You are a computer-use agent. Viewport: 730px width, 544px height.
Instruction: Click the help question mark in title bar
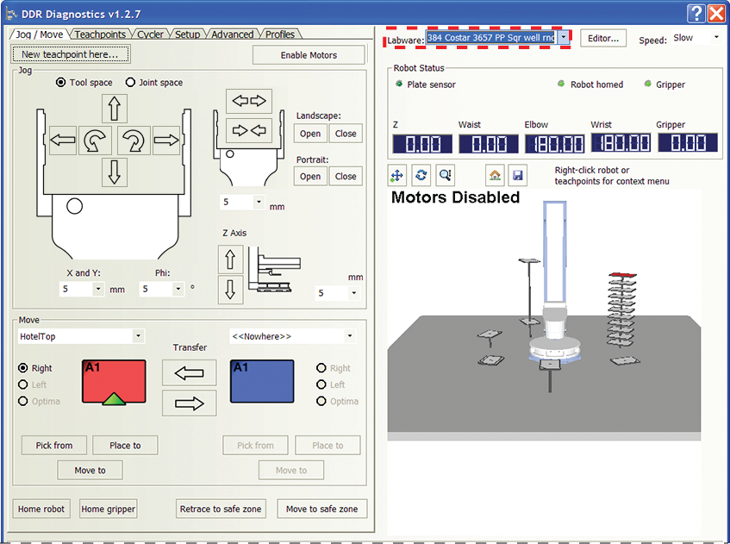click(x=696, y=13)
